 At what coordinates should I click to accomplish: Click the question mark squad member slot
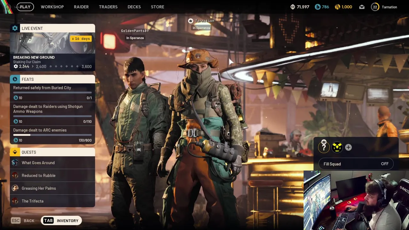coord(324,147)
